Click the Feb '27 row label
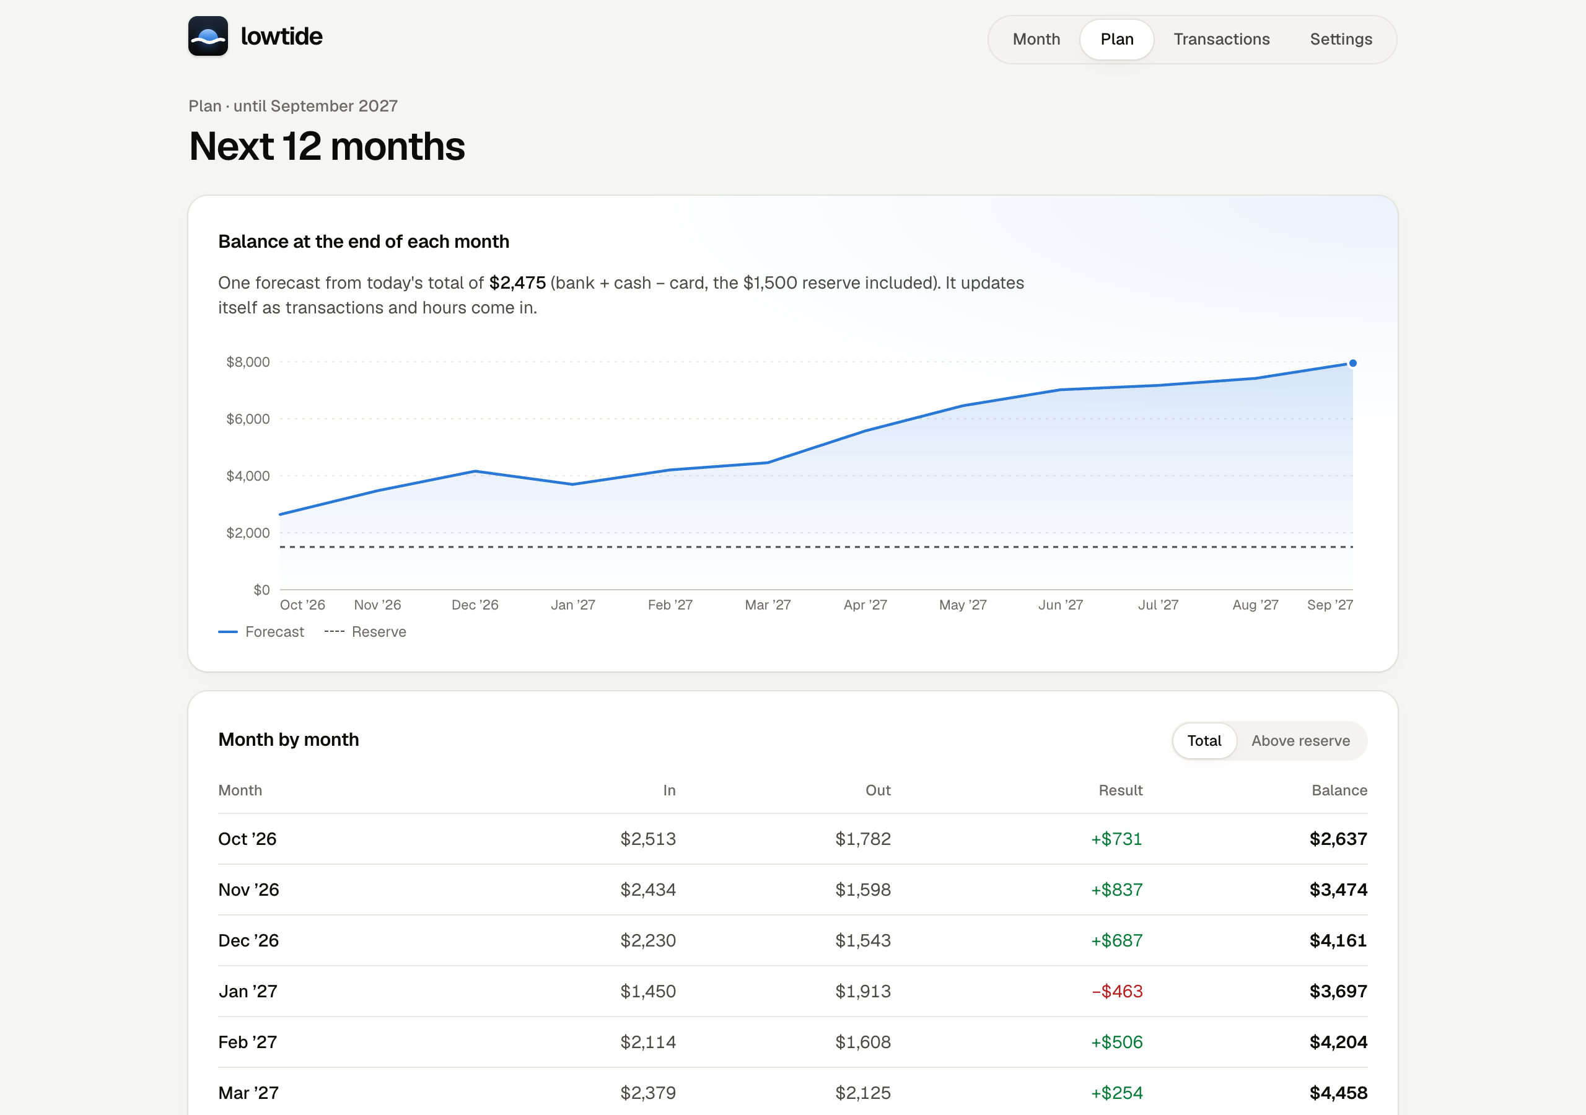 pos(247,1042)
